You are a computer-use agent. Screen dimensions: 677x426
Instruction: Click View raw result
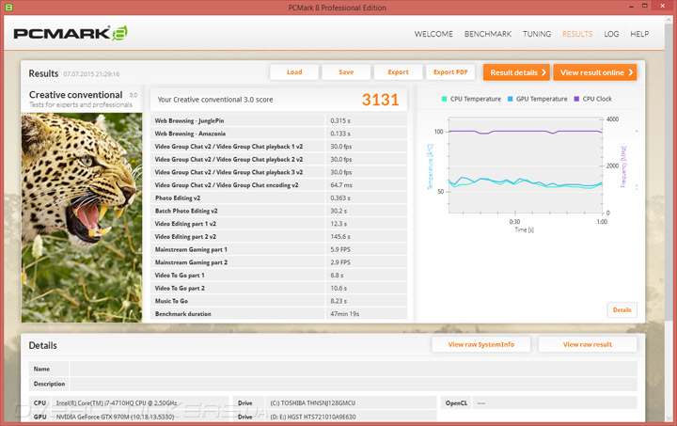pos(587,344)
